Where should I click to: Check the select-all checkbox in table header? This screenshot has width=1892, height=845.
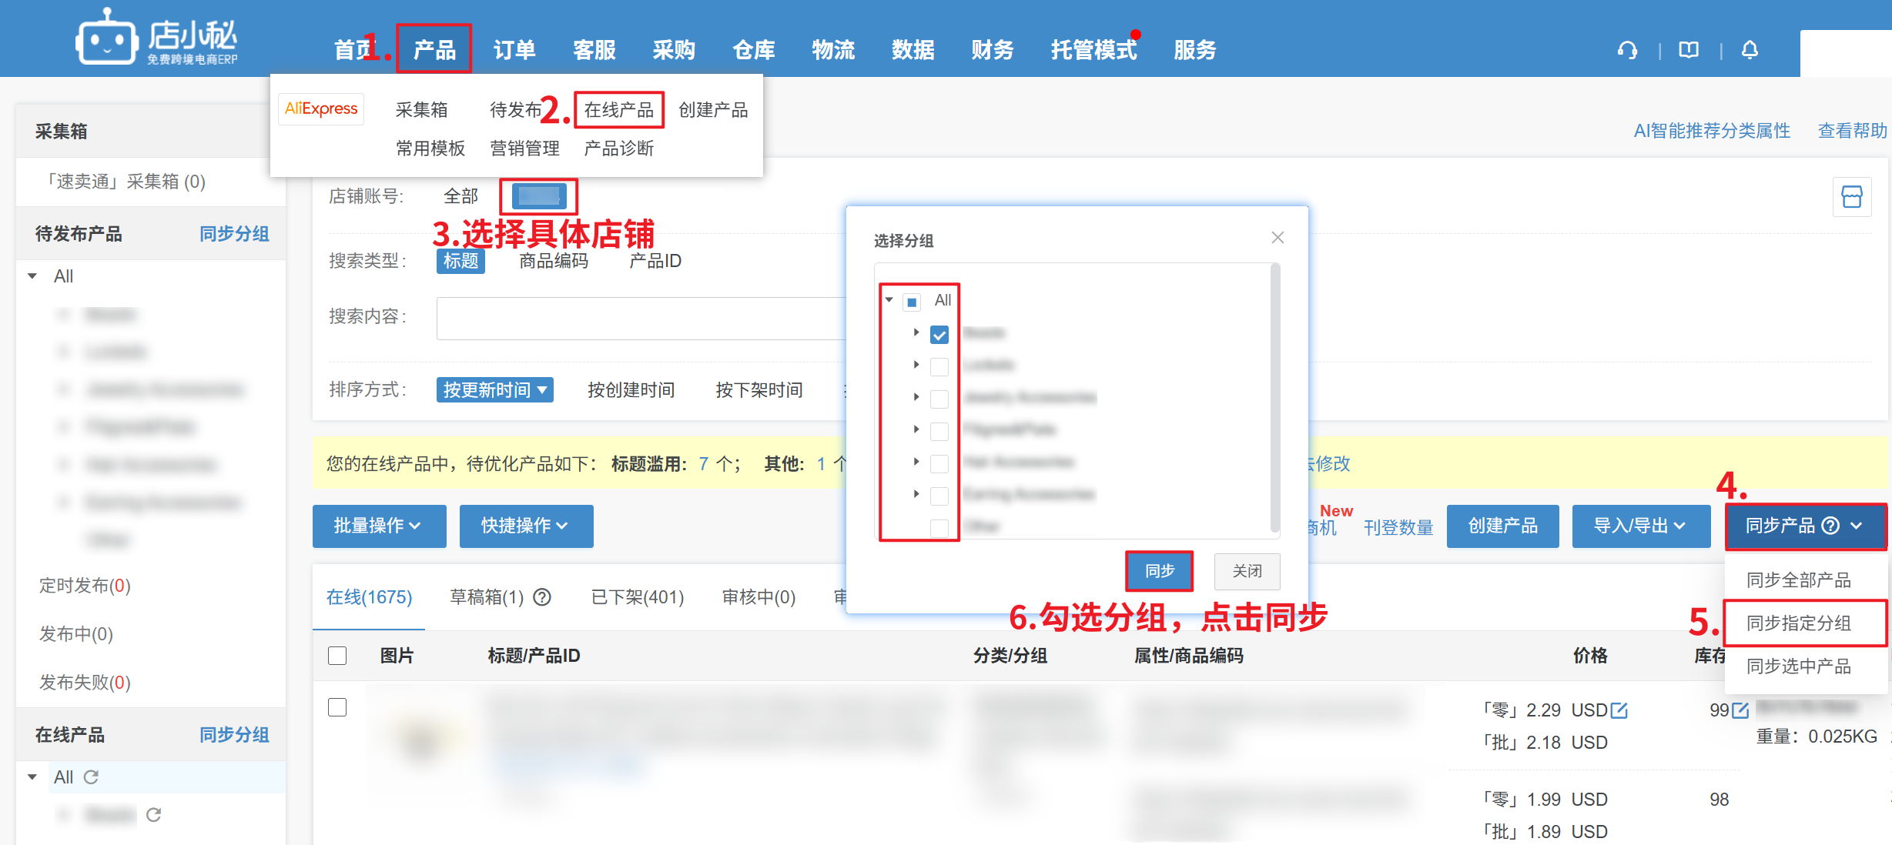[x=337, y=656]
